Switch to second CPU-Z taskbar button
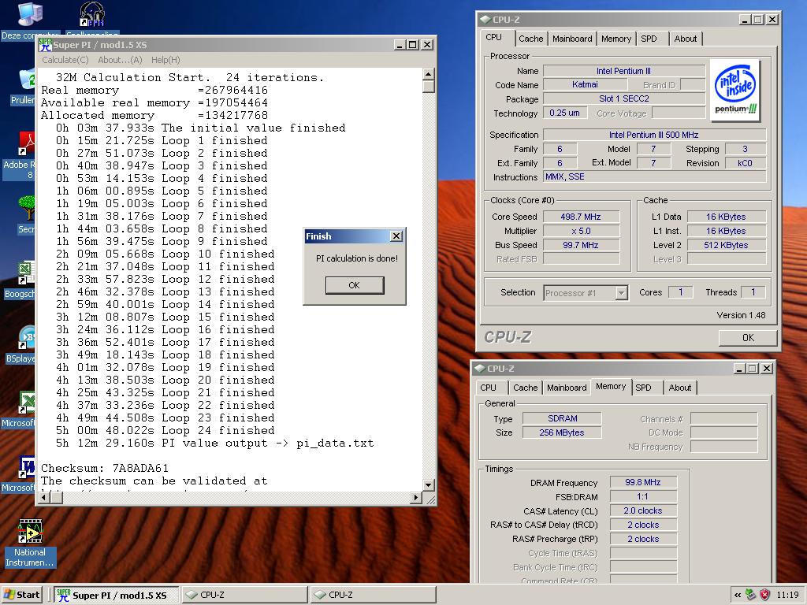Image resolution: width=807 pixels, height=605 pixels. tap(373, 595)
